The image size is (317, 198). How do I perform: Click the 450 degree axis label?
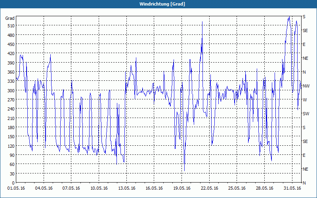tap(10, 44)
